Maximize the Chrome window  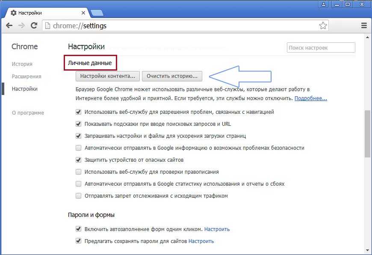click(x=348, y=4)
